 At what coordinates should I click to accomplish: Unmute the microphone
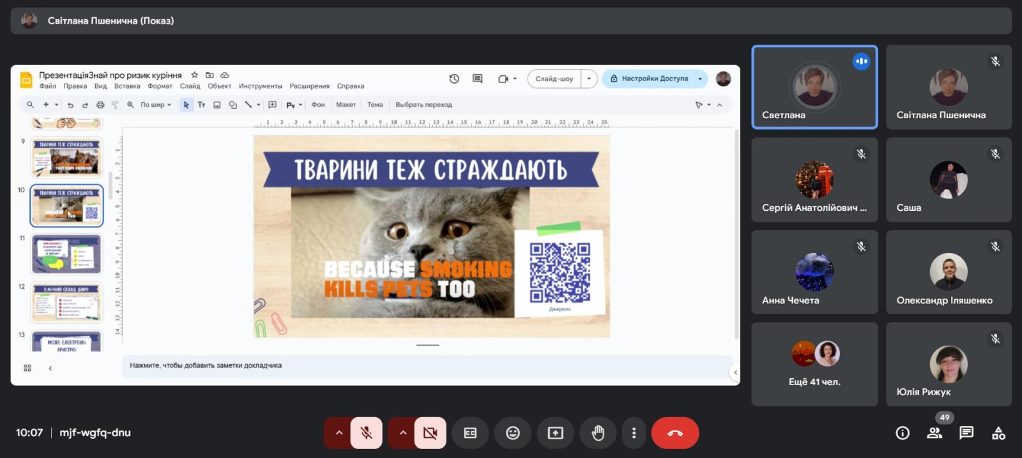click(x=367, y=433)
